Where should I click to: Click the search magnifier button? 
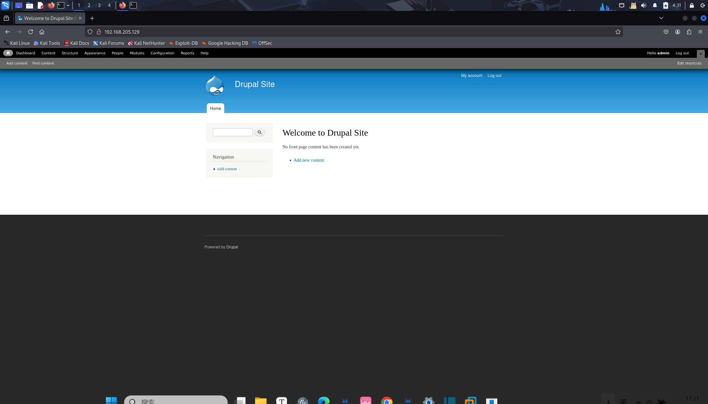260,132
